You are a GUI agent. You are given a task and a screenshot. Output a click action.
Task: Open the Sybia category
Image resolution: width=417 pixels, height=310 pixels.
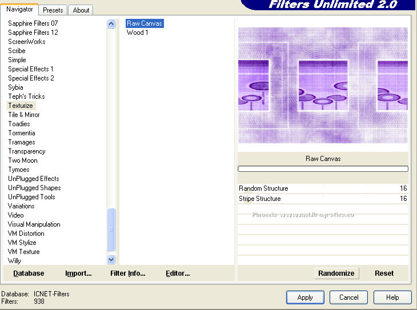pos(15,87)
